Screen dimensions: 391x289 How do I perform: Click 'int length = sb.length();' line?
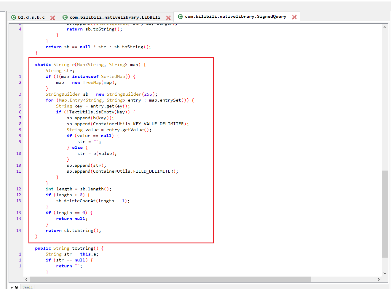pyautogui.click(x=79, y=189)
